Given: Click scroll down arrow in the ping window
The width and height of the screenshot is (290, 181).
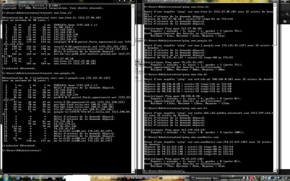Looking at the screenshot, I should pyautogui.click(x=275, y=170).
